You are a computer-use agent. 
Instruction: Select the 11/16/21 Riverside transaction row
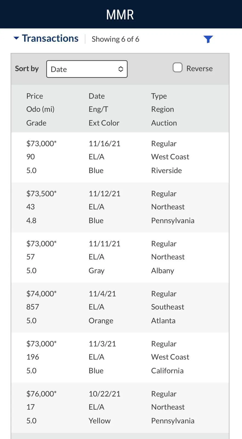[120, 157]
